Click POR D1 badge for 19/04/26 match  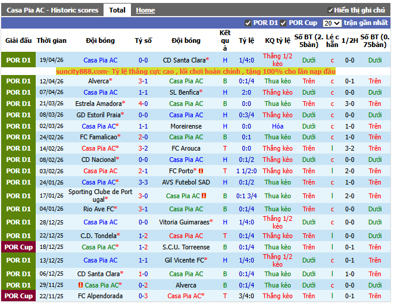(18, 60)
